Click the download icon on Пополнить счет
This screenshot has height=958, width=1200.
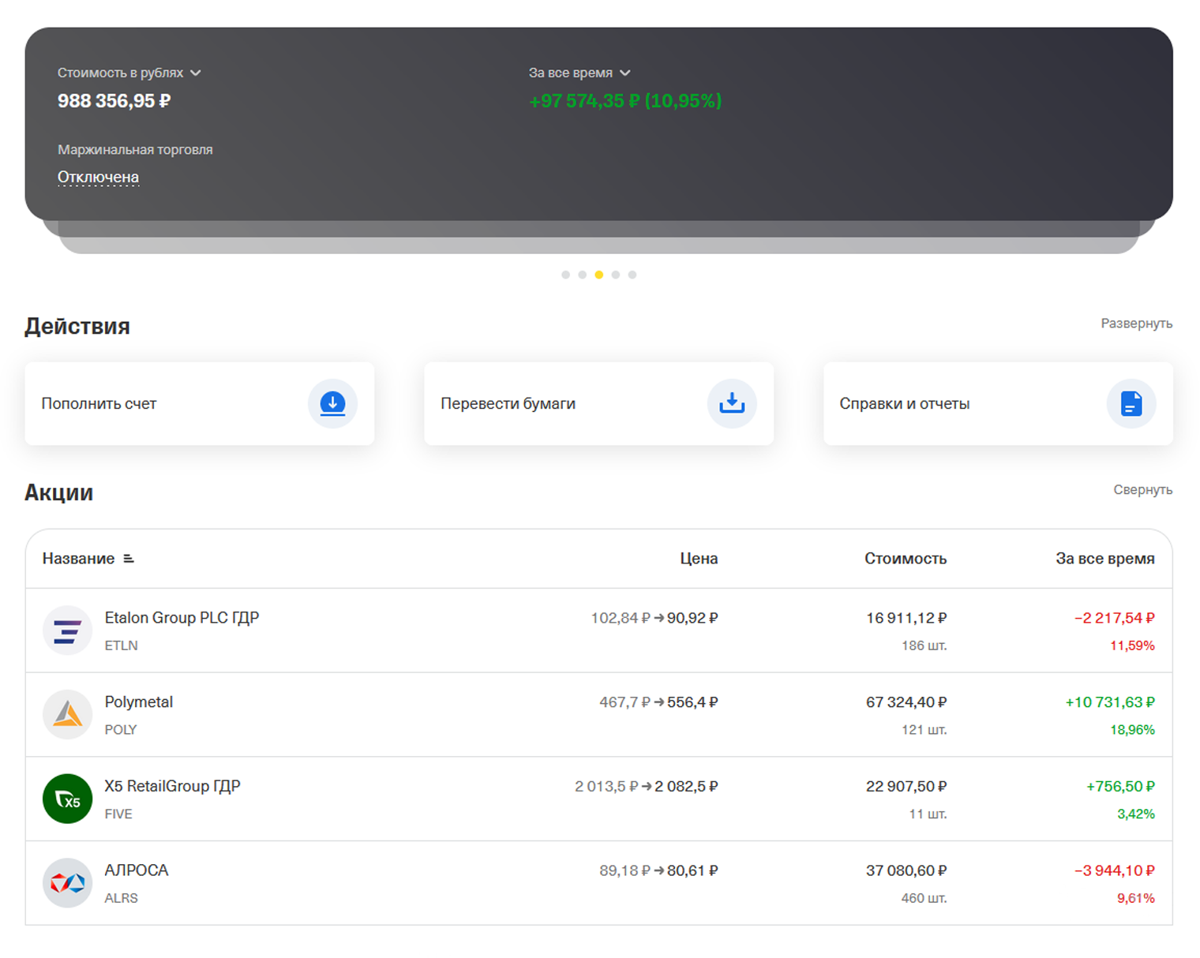[x=332, y=403]
